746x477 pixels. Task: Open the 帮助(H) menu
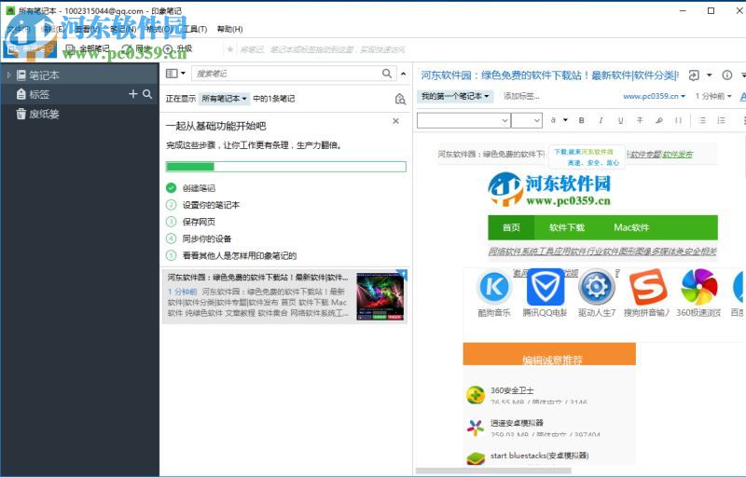229,29
